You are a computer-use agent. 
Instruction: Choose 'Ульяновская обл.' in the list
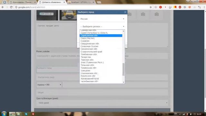point(101,73)
